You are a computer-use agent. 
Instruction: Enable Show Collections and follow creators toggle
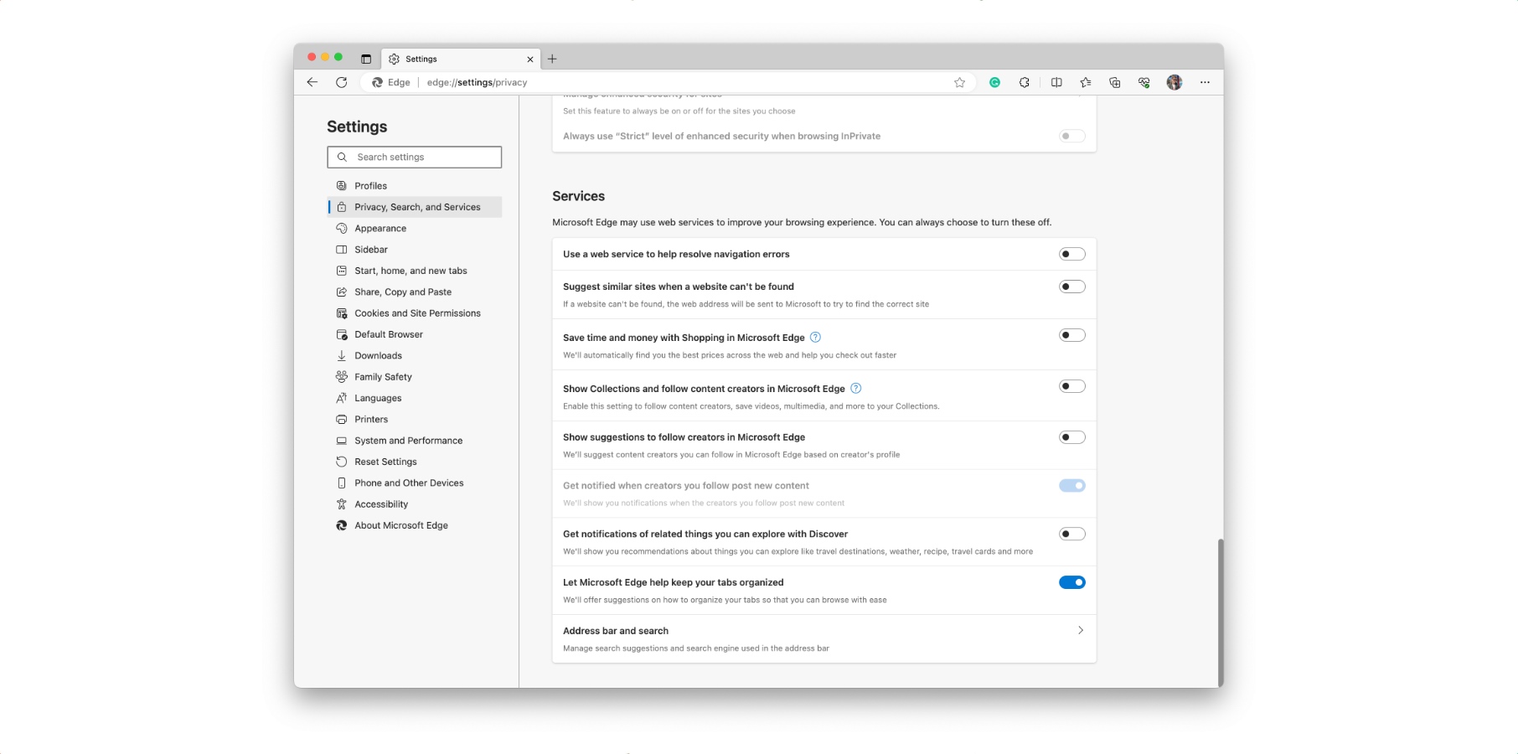(x=1071, y=386)
